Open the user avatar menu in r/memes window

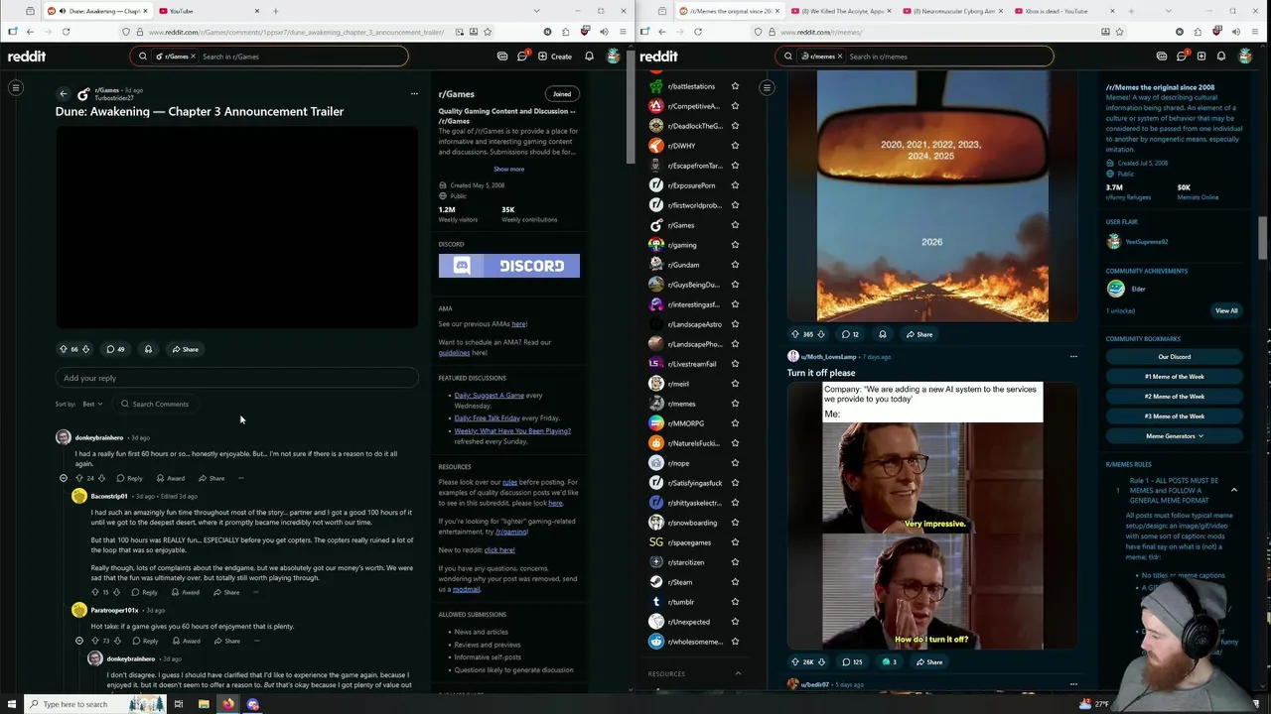[x=1245, y=57]
